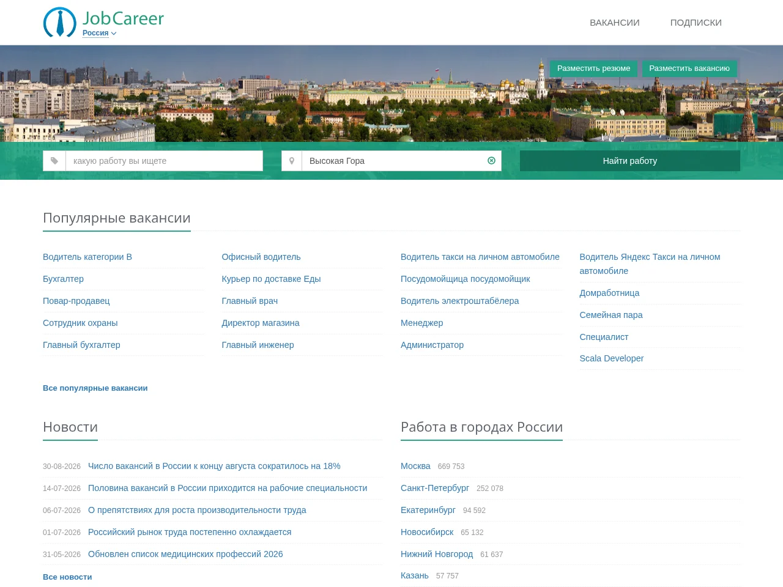
Task: Expand the Россия country dropdown
Action: coord(100,33)
